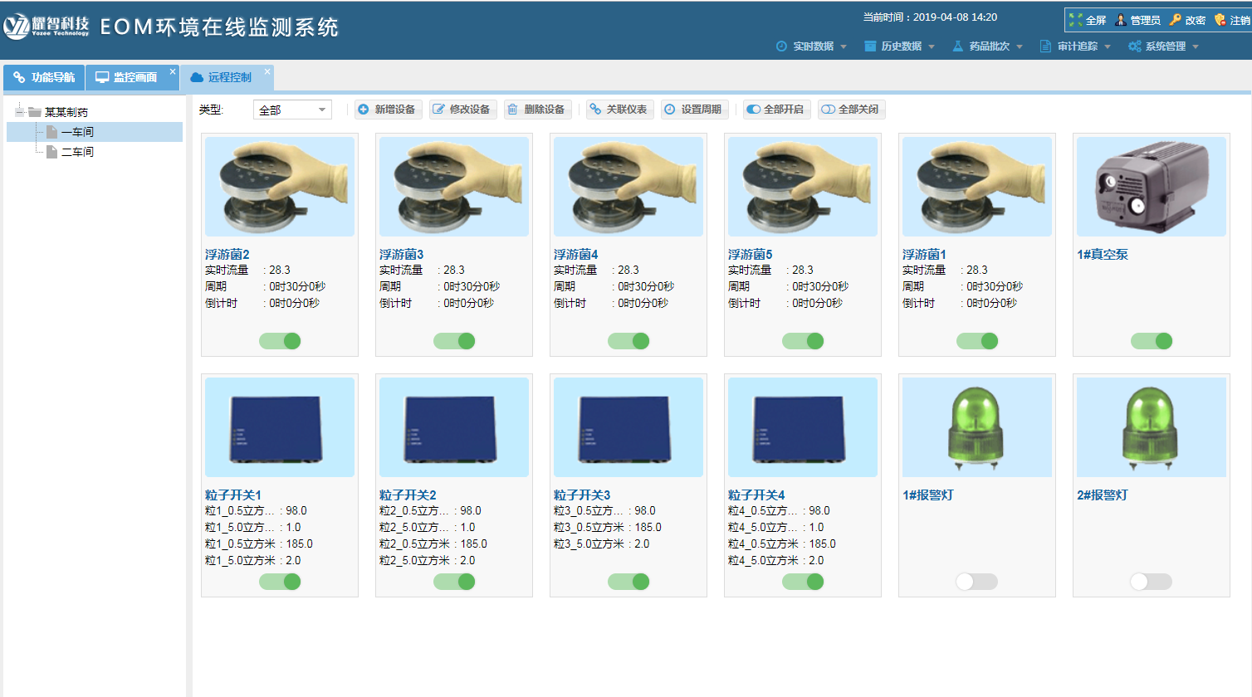Open 关联仪表 instrument association
This screenshot has width=1252, height=697.
pos(619,109)
